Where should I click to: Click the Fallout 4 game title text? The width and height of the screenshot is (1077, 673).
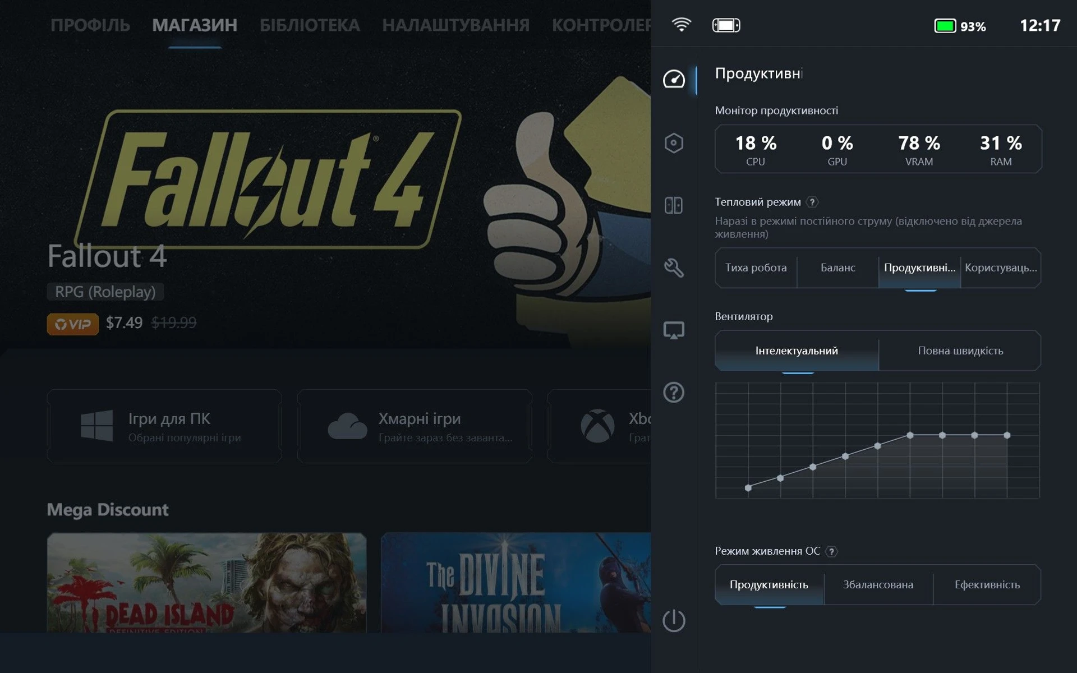(107, 256)
